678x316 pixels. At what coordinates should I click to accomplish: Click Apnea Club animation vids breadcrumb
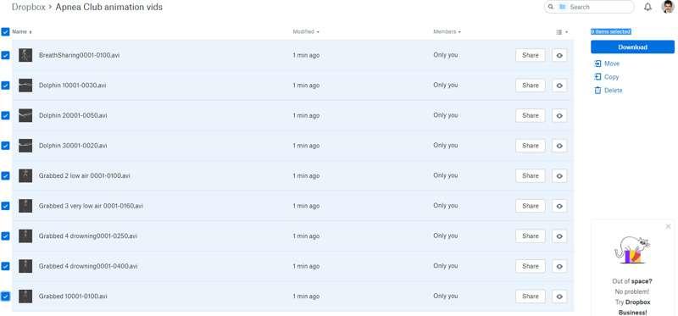[109, 7]
